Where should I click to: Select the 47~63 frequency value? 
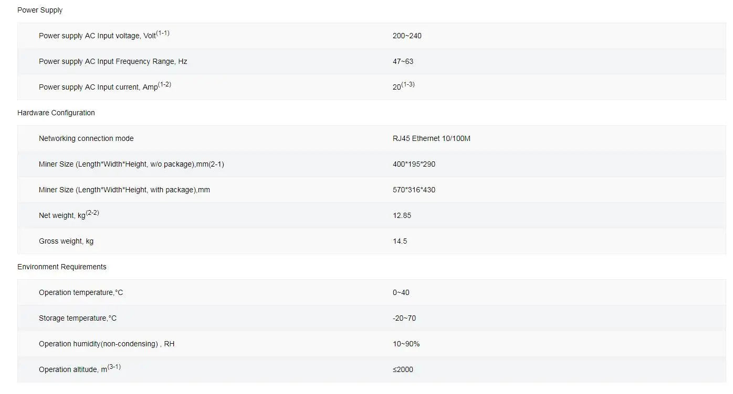coord(403,61)
